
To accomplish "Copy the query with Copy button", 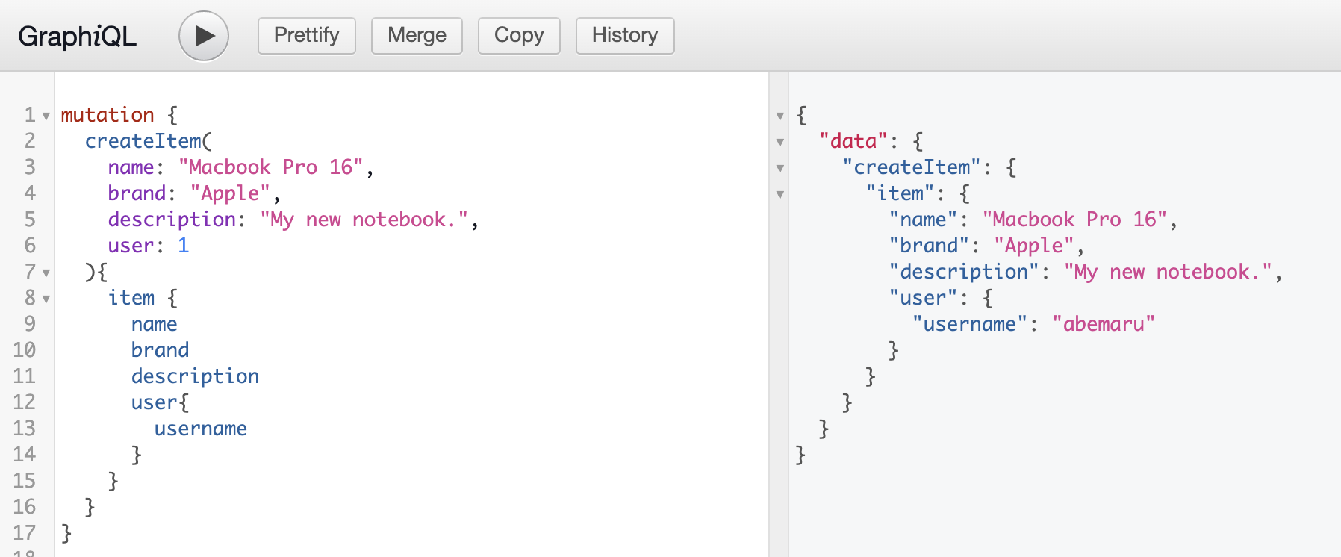I will click(519, 36).
